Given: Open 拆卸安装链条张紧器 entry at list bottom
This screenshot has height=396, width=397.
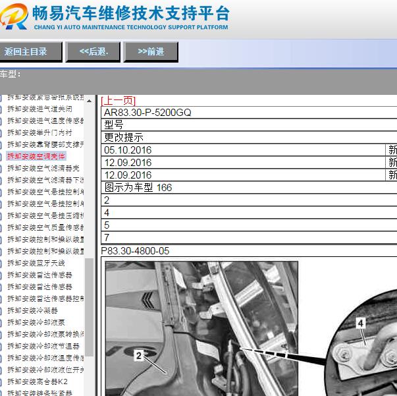Looking at the screenshot, I should (40, 393).
